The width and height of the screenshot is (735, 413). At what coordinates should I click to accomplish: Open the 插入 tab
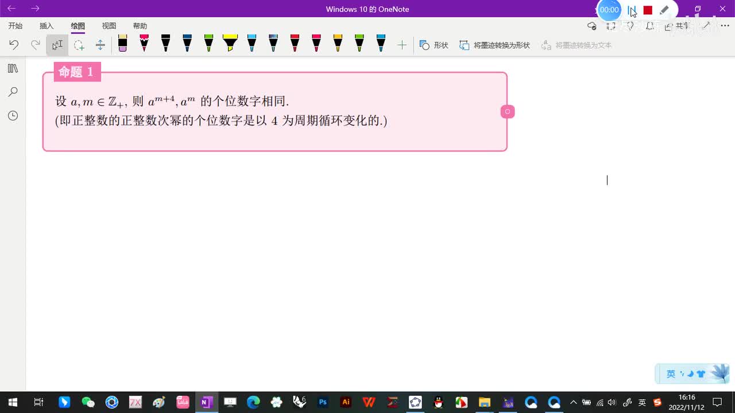pyautogui.click(x=47, y=26)
